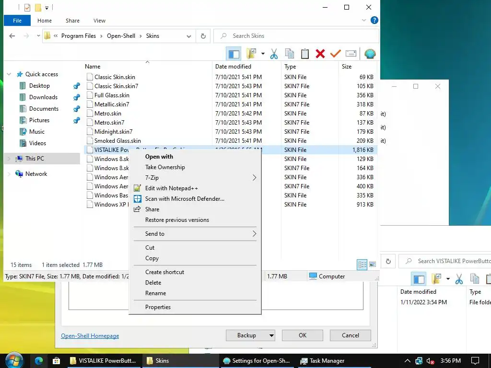
Task: Select Downloads in navigation pane
Action: (43, 97)
